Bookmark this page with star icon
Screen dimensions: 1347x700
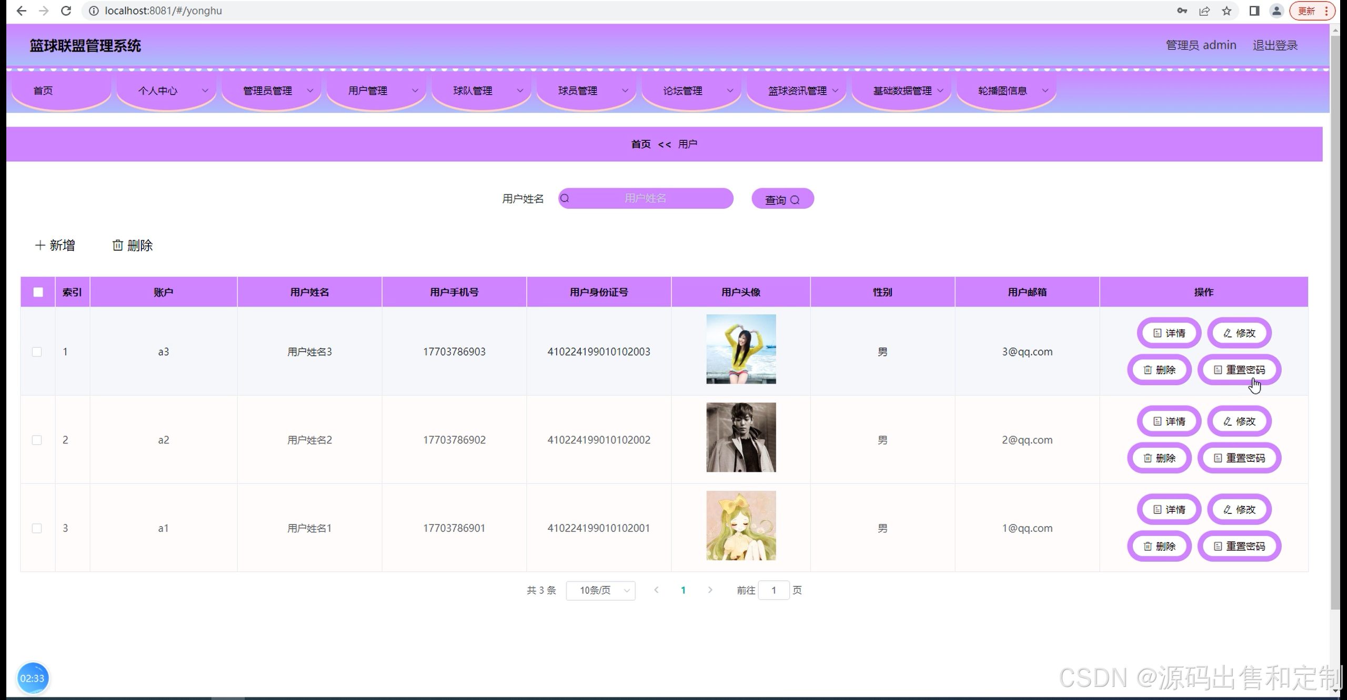click(1227, 11)
